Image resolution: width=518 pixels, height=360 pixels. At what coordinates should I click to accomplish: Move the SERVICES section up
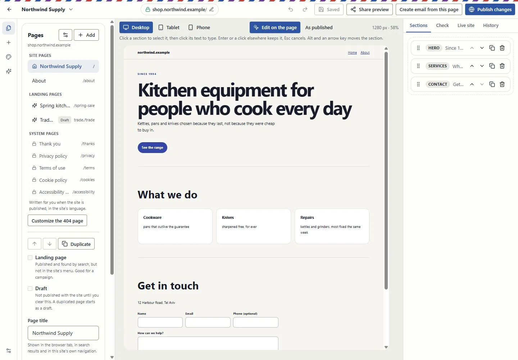[x=472, y=66]
